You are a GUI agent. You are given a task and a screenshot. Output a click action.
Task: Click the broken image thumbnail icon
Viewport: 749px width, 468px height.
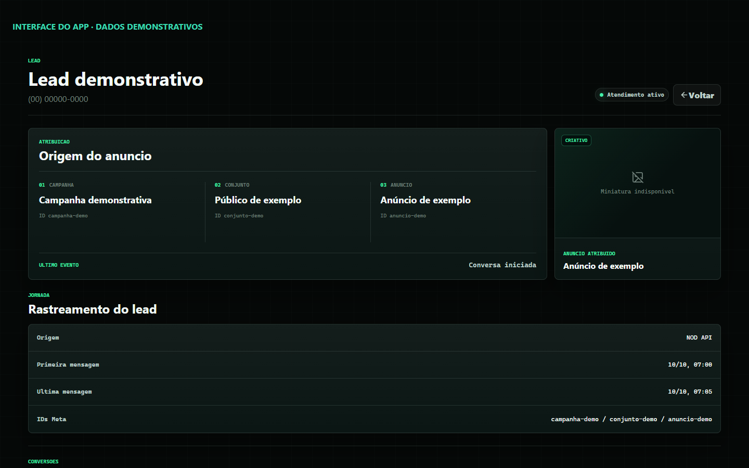point(638,177)
